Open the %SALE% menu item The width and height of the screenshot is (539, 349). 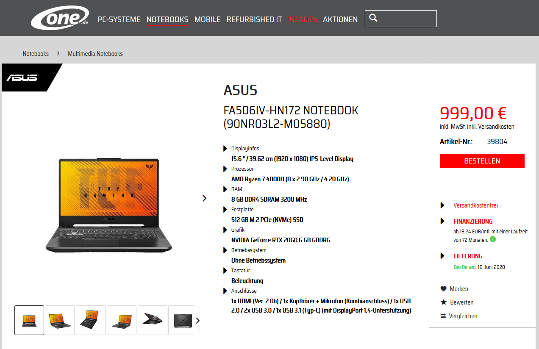tap(303, 19)
